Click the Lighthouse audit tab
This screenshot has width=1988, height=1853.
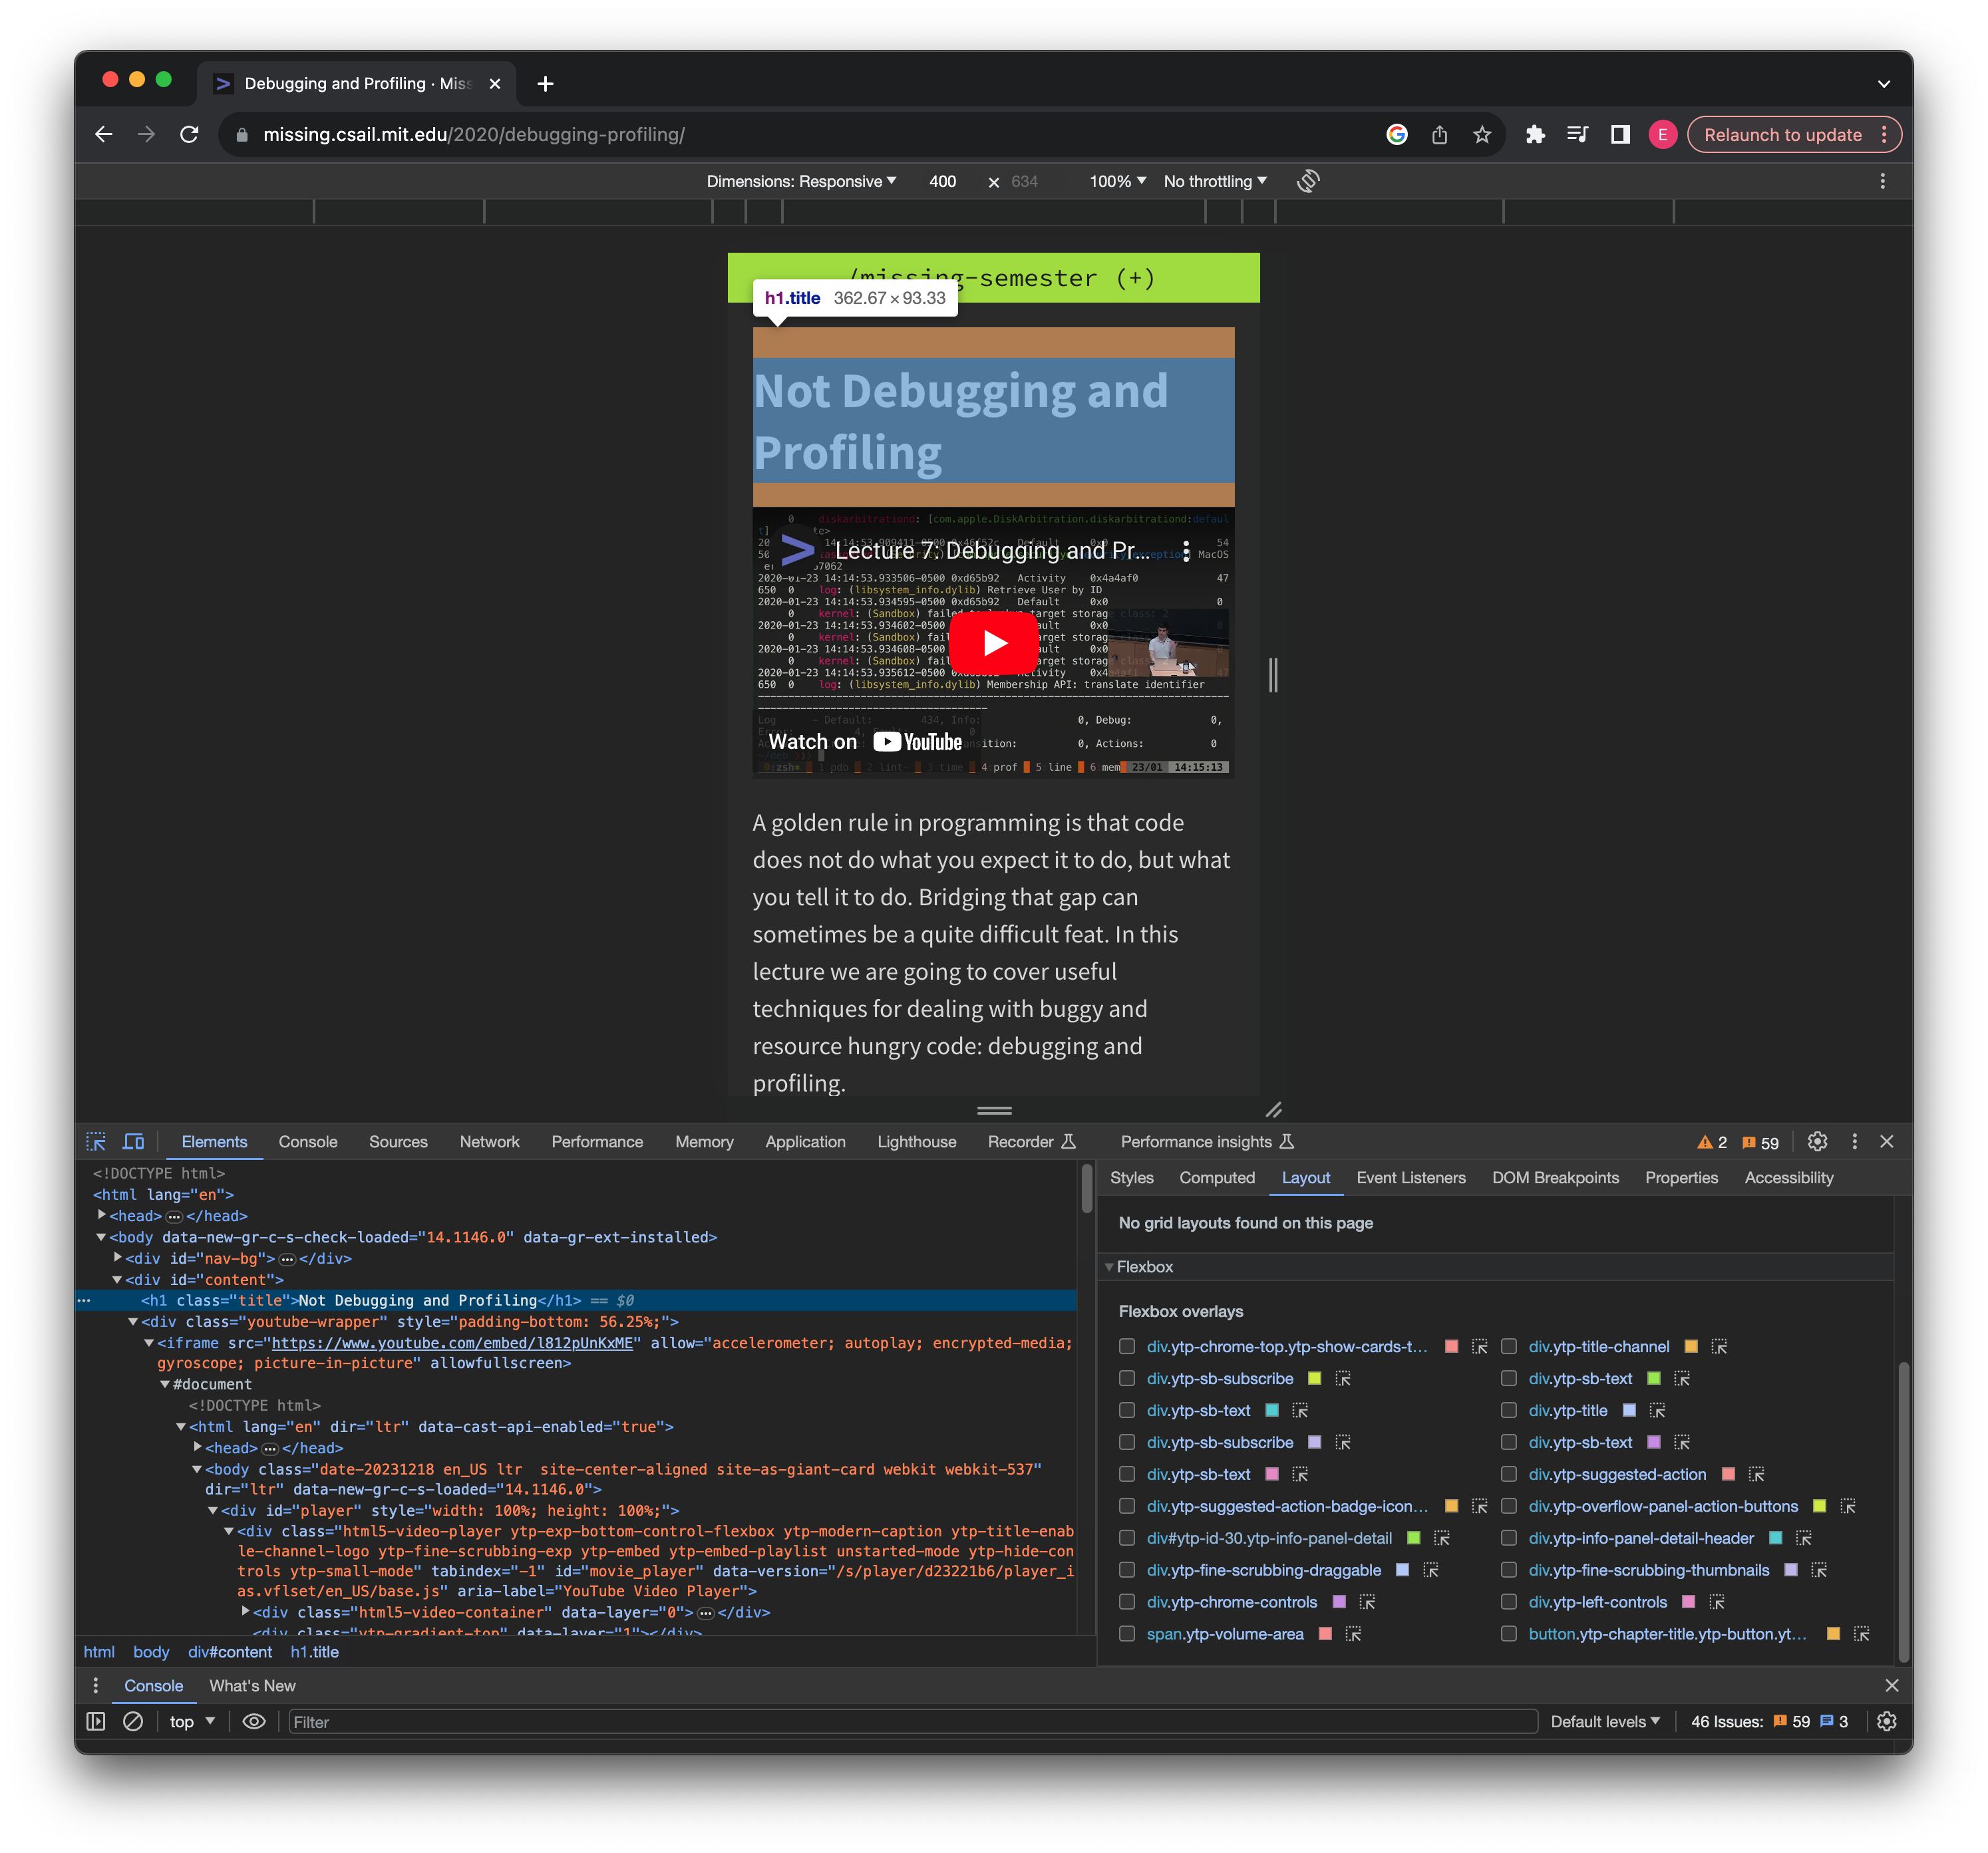916,1141
